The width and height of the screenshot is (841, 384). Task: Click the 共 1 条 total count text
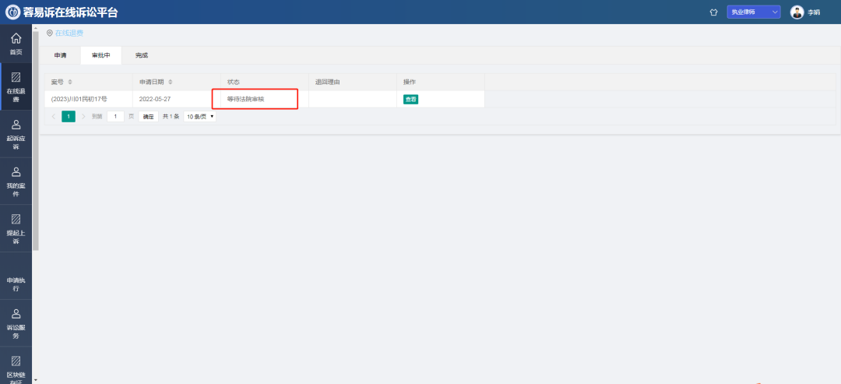tap(171, 116)
